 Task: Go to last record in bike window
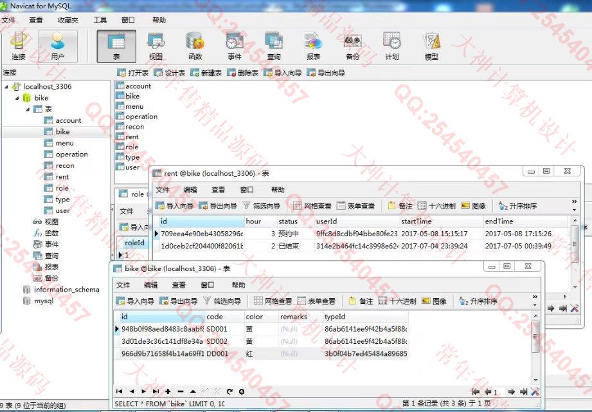point(156,391)
